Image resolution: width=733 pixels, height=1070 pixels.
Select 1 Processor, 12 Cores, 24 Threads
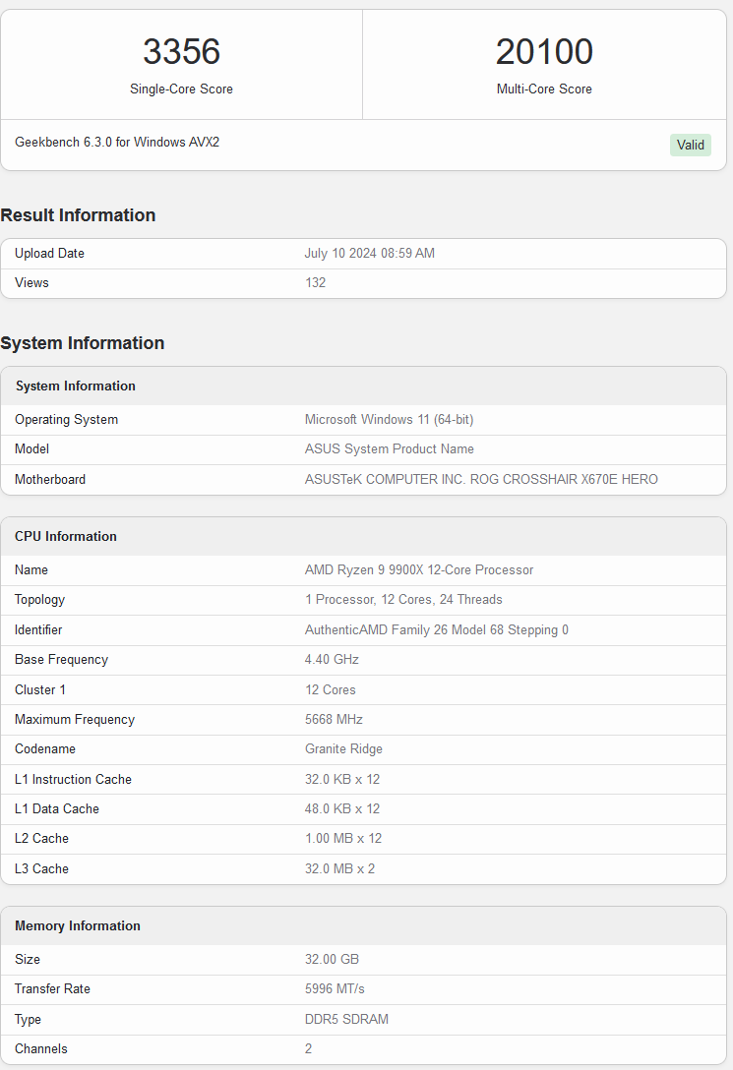pos(403,599)
